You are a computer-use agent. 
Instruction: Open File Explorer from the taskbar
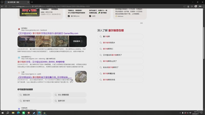point(13,113)
